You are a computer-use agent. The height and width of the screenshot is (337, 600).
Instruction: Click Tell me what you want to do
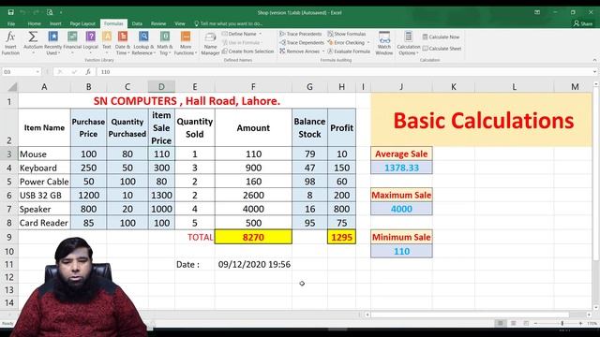(x=229, y=23)
